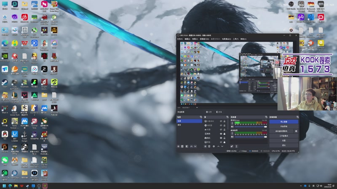Open QQ penguin desktop shortcut

5,135
